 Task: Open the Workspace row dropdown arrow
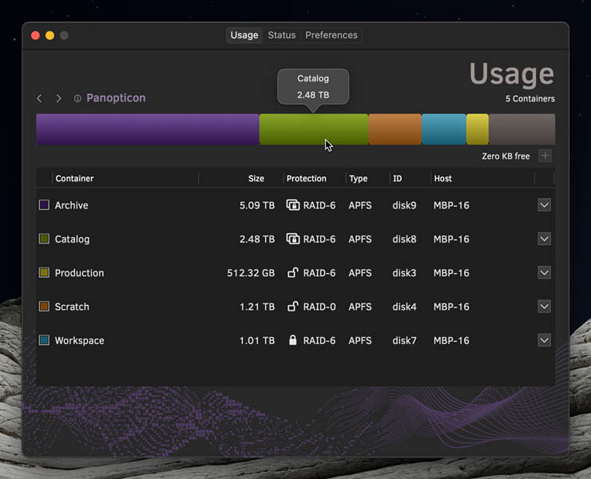[x=544, y=340]
